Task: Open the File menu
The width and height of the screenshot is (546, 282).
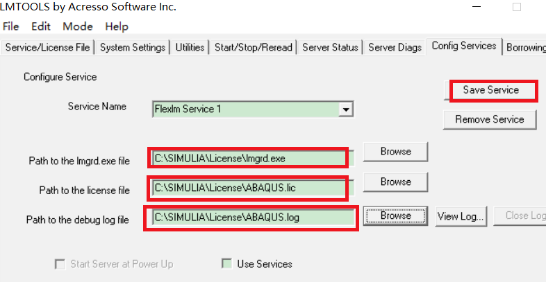Action: click(11, 26)
